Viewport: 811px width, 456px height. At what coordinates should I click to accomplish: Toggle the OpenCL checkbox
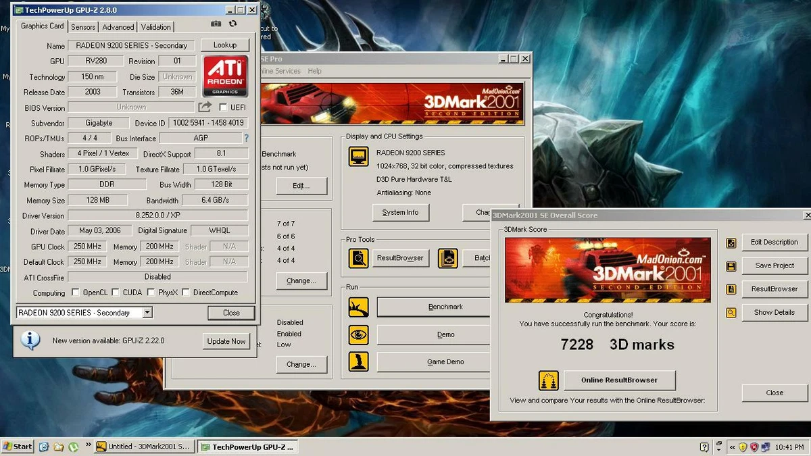75,293
